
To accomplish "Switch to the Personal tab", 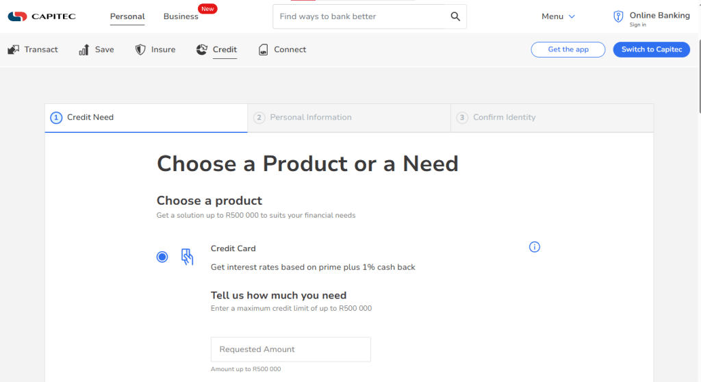I will (127, 16).
